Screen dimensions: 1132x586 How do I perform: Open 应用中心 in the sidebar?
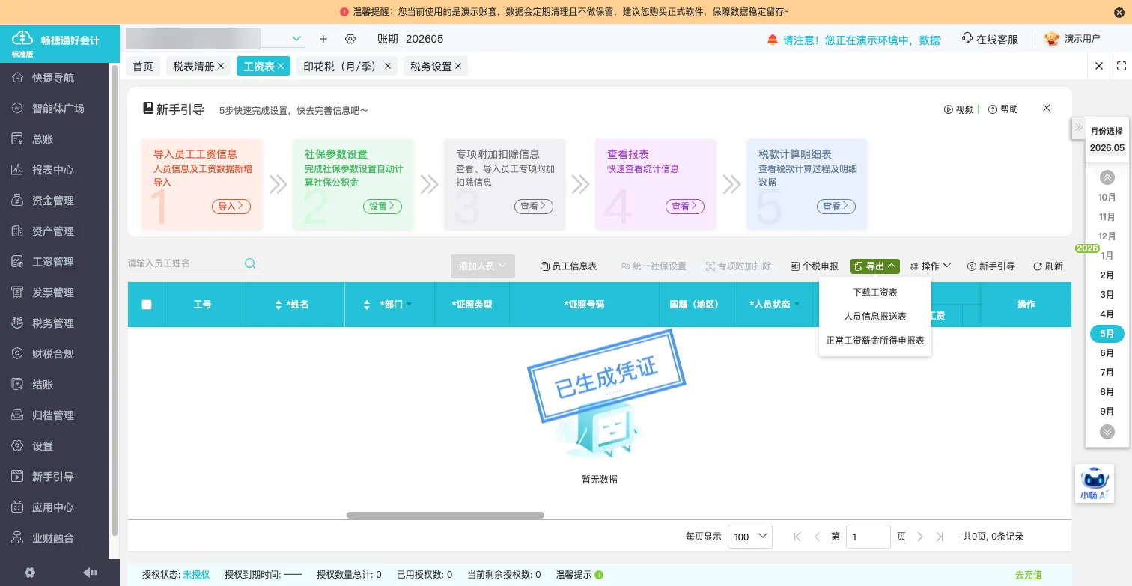pyautogui.click(x=52, y=507)
